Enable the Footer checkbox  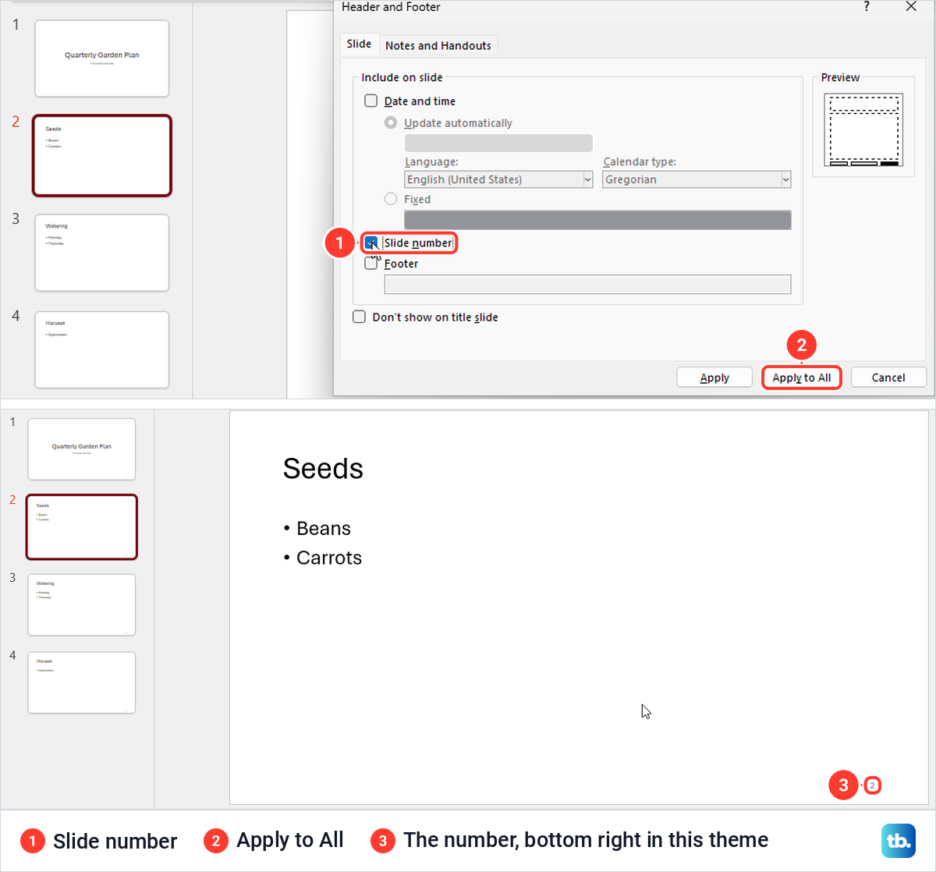click(x=371, y=264)
